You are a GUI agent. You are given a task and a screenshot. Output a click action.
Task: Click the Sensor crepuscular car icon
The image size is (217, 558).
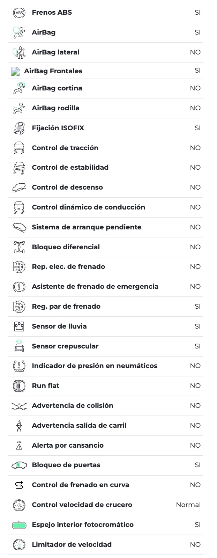pyautogui.click(x=19, y=346)
